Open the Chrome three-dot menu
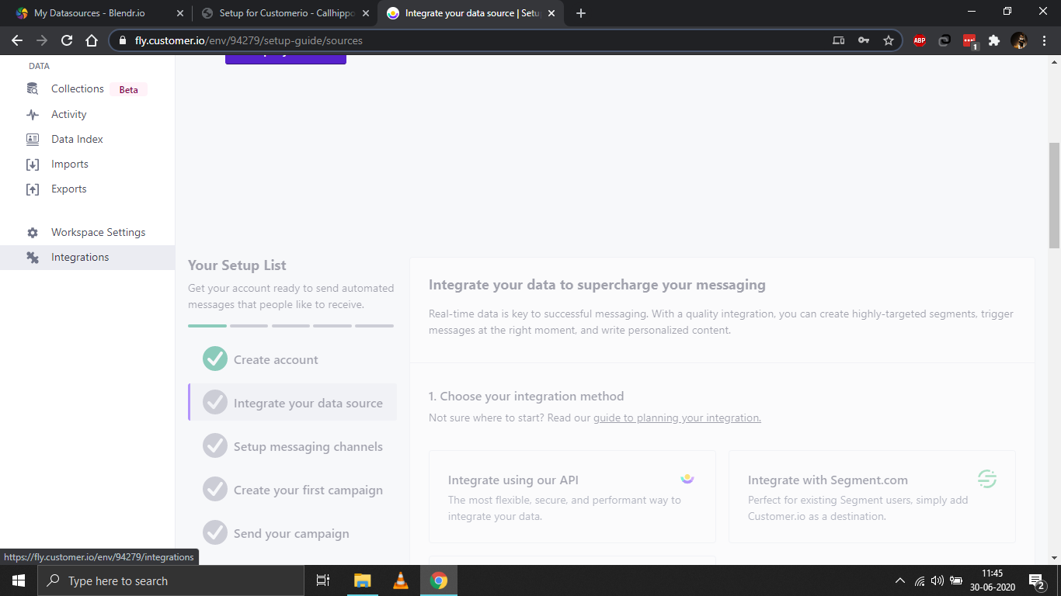This screenshot has width=1061, height=596. click(1043, 40)
